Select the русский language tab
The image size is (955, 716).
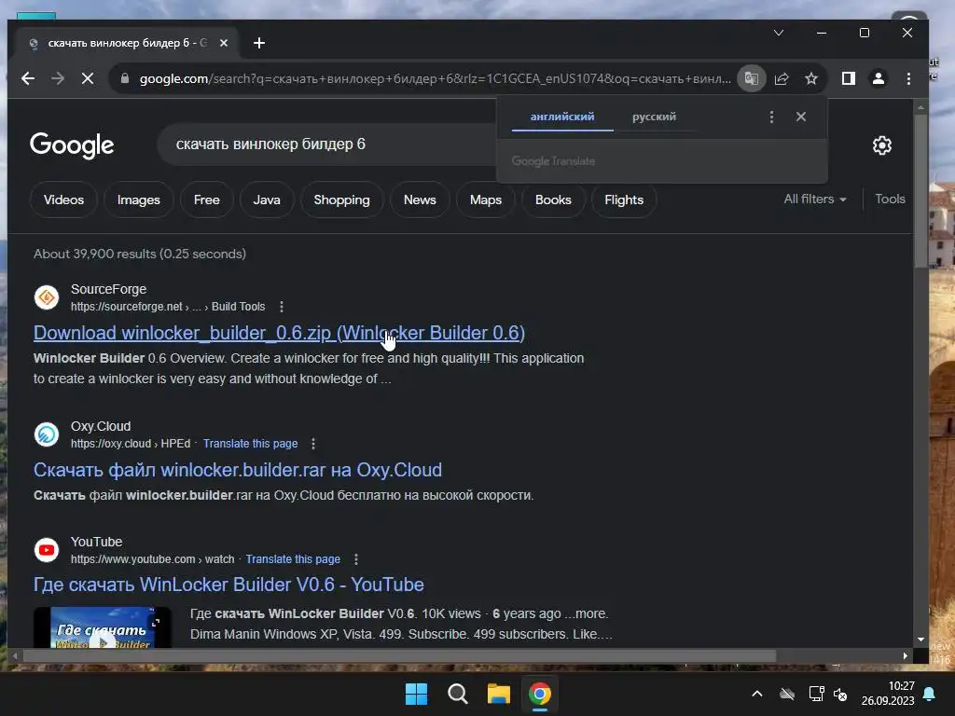tap(654, 117)
